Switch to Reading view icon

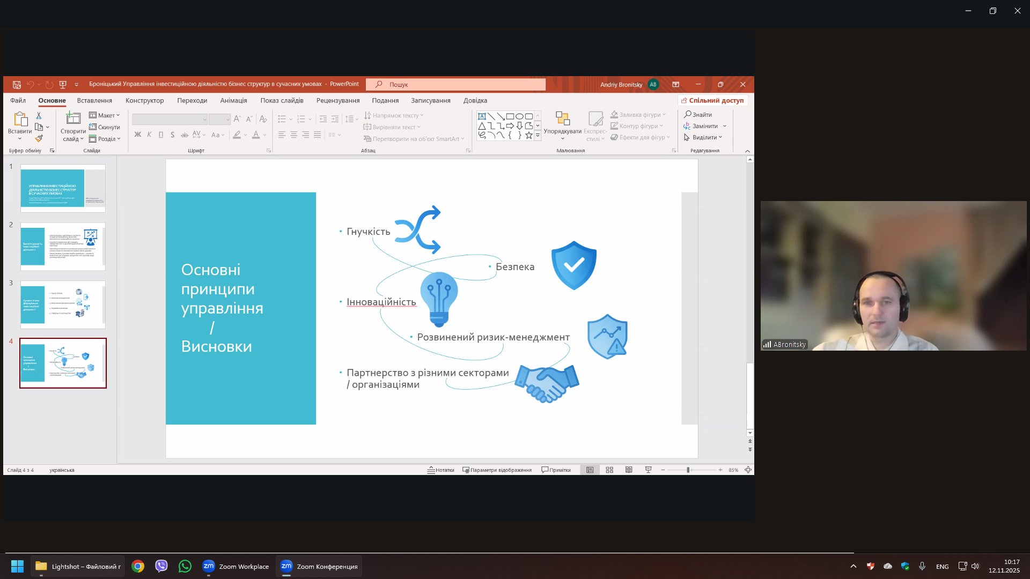click(x=629, y=470)
